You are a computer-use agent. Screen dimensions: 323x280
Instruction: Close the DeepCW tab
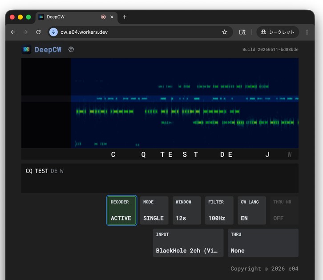(x=112, y=17)
